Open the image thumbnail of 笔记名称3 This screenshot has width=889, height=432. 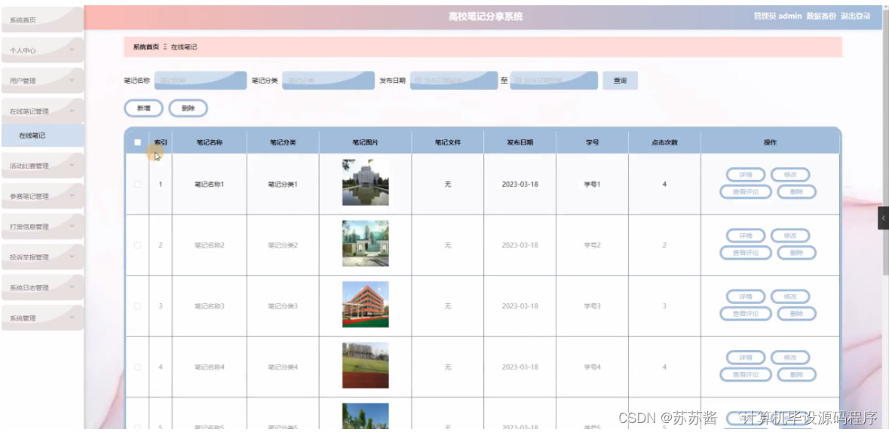(x=365, y=304)
